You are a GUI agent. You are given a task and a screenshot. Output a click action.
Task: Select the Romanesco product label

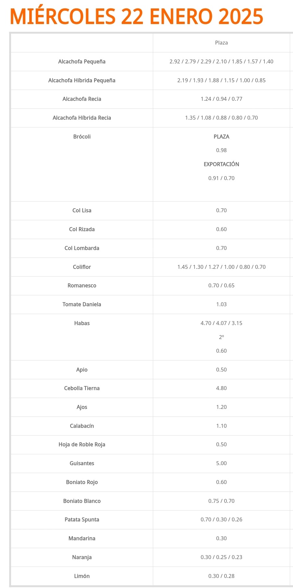(x=82, y=285)
